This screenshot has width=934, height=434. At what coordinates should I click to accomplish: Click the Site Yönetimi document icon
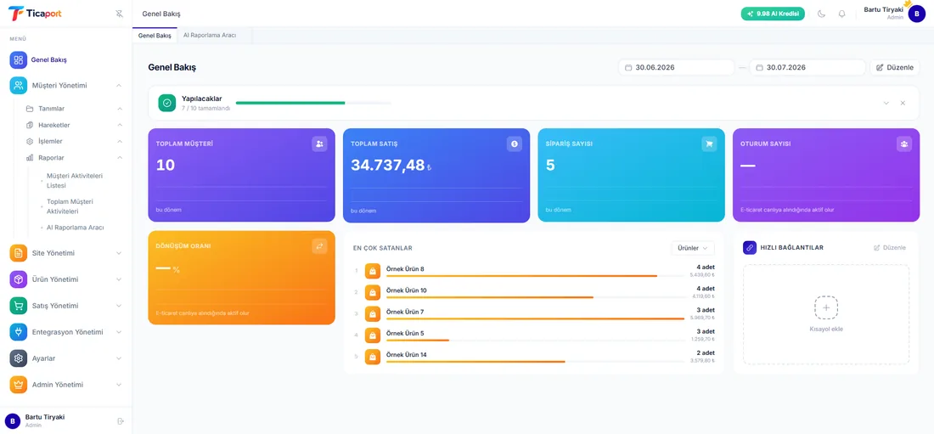pyautogui.click(x=19, y=253)
